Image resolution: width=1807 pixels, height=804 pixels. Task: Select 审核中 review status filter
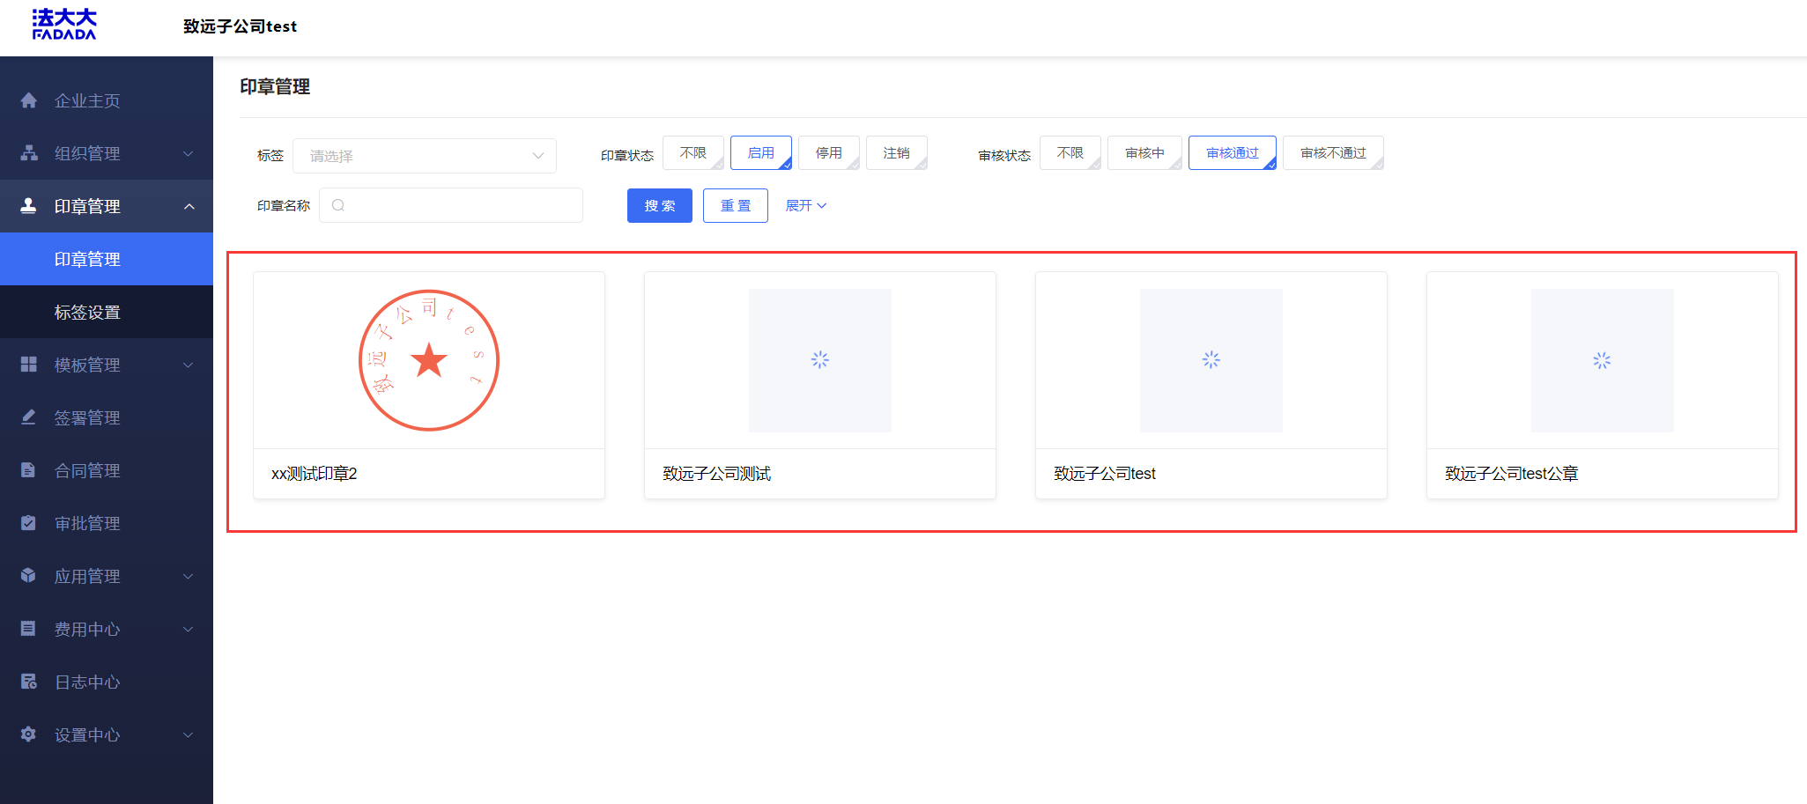[x=1144, y=153]
